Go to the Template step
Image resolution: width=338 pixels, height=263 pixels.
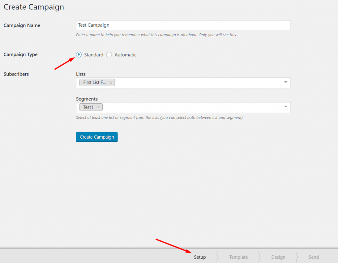pos(238,257)
